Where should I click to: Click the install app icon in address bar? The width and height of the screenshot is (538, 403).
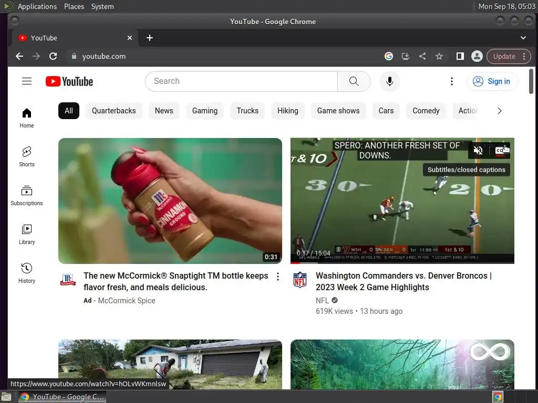(x=405, y=56)
